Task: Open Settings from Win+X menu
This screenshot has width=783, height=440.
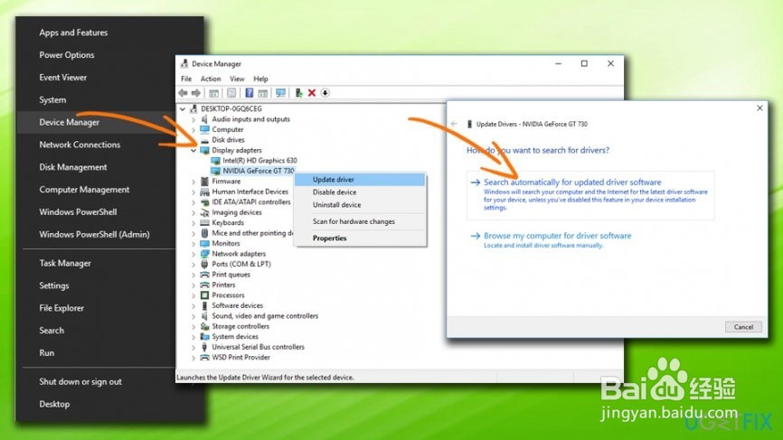Action: point(54,286)
